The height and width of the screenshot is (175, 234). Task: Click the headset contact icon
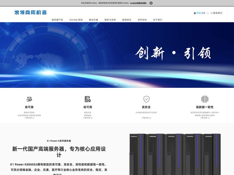212,13
